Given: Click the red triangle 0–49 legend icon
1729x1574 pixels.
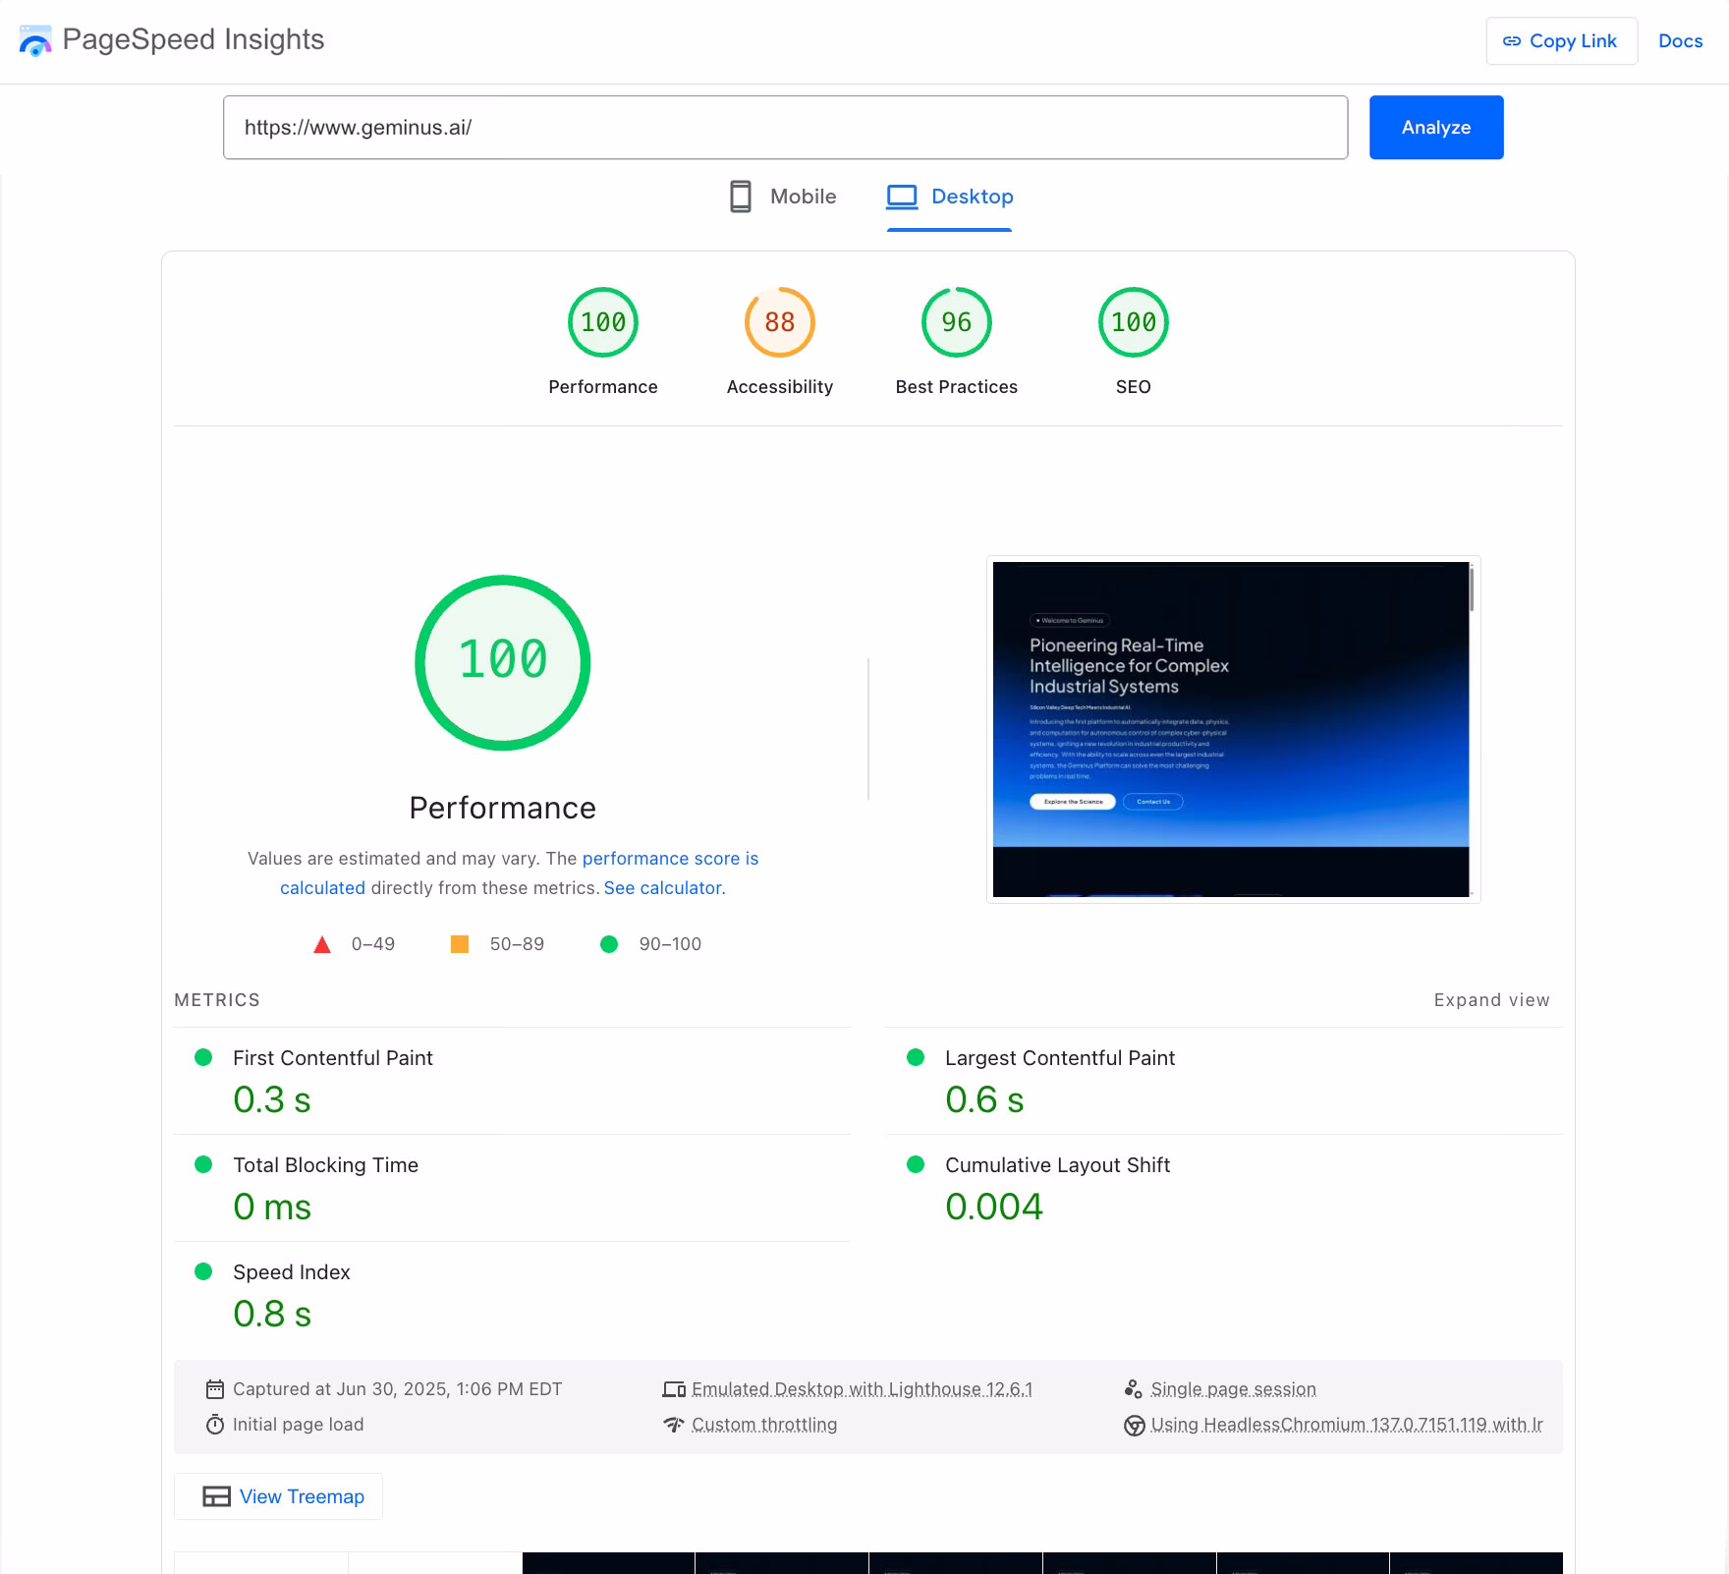Looking at the screenshot, I should (322, 945).
